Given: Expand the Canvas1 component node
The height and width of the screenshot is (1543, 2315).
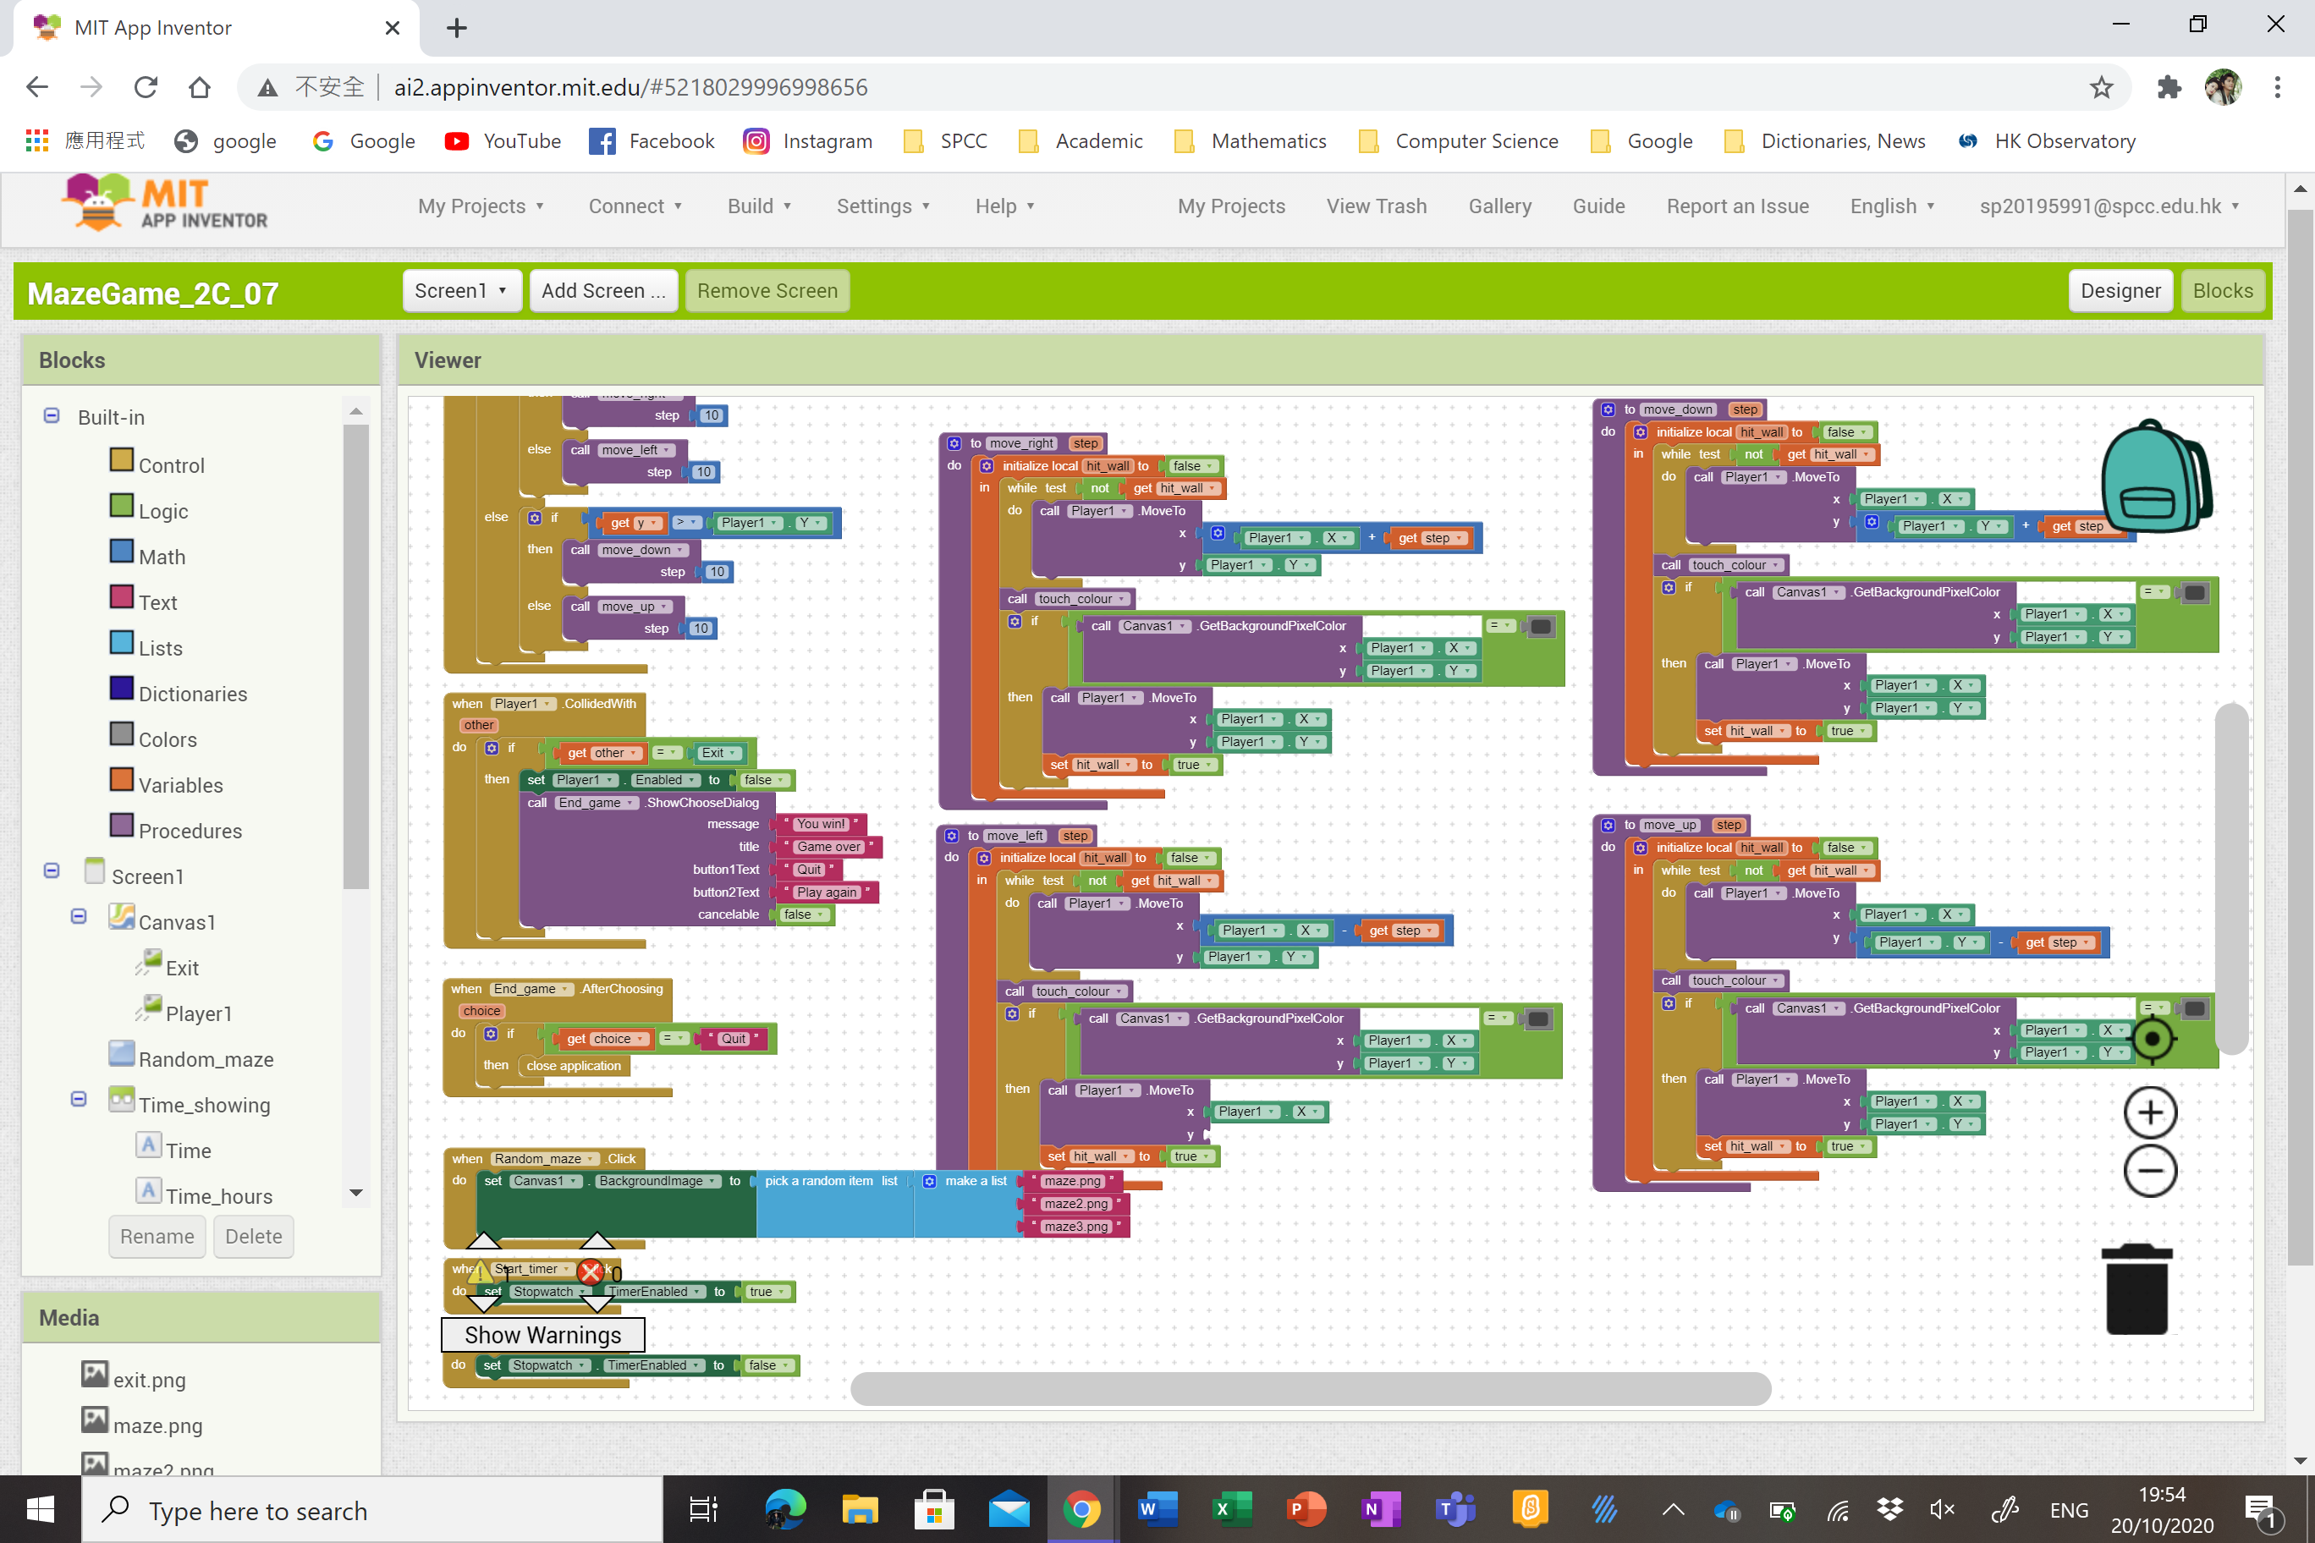Looking at the screenshot, I should [78, 914].
